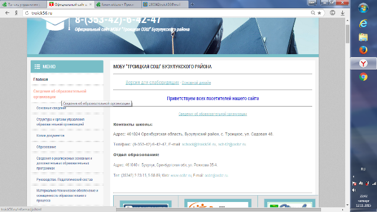
Task: Click the Контакты школы heading
Action: pyautogui.click(x=133, y=124)
